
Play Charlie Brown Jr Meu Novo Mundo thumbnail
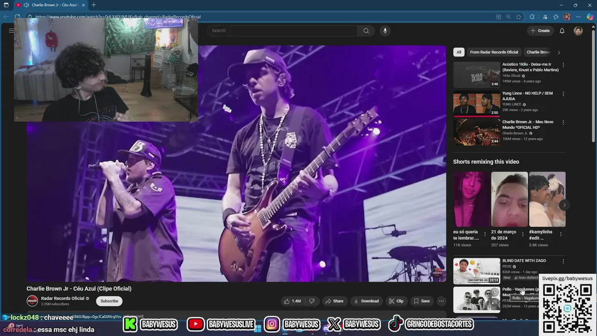(x=477, y=132)
